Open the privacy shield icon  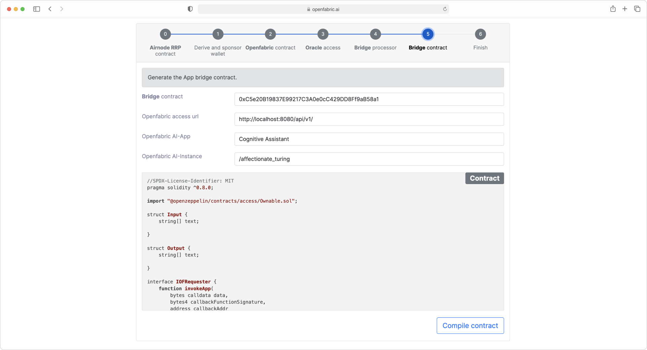coord(190,9)
